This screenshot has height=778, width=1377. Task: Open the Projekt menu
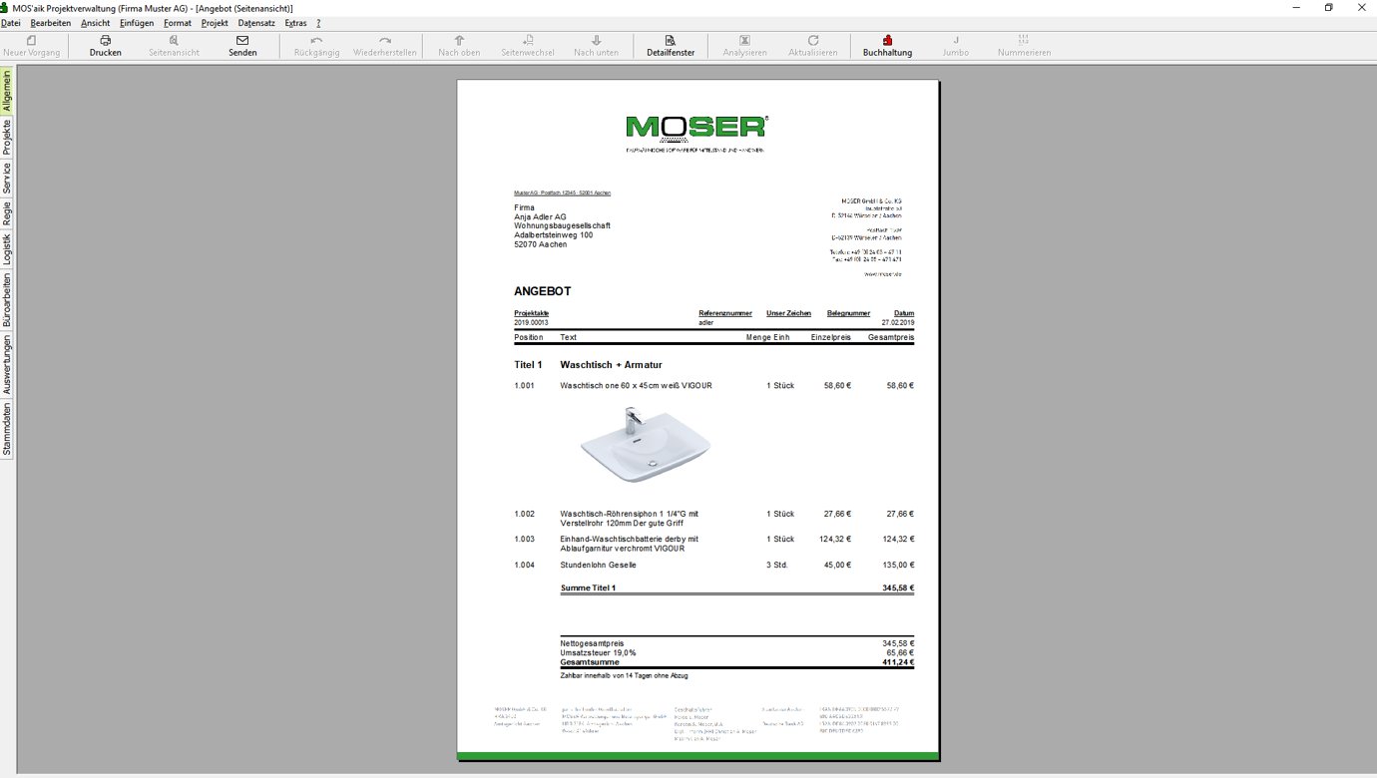215,22
